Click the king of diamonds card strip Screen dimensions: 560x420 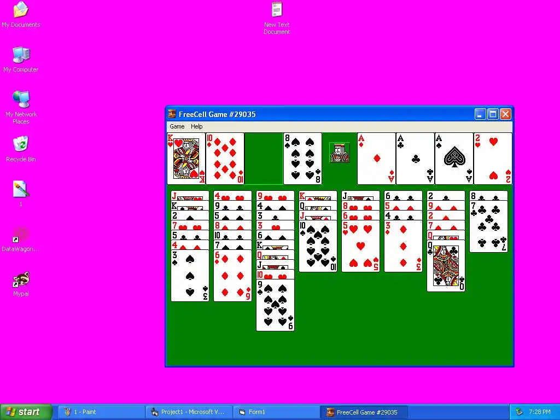(318, 196)
